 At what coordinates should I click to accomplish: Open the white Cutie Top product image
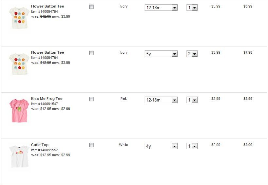[x=19, y=157]
